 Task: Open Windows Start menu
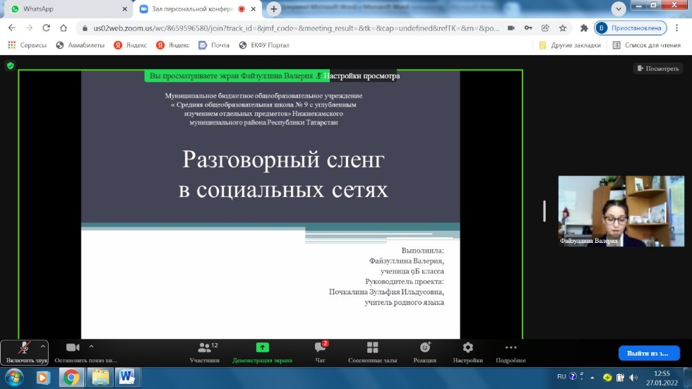pos(14,378)
